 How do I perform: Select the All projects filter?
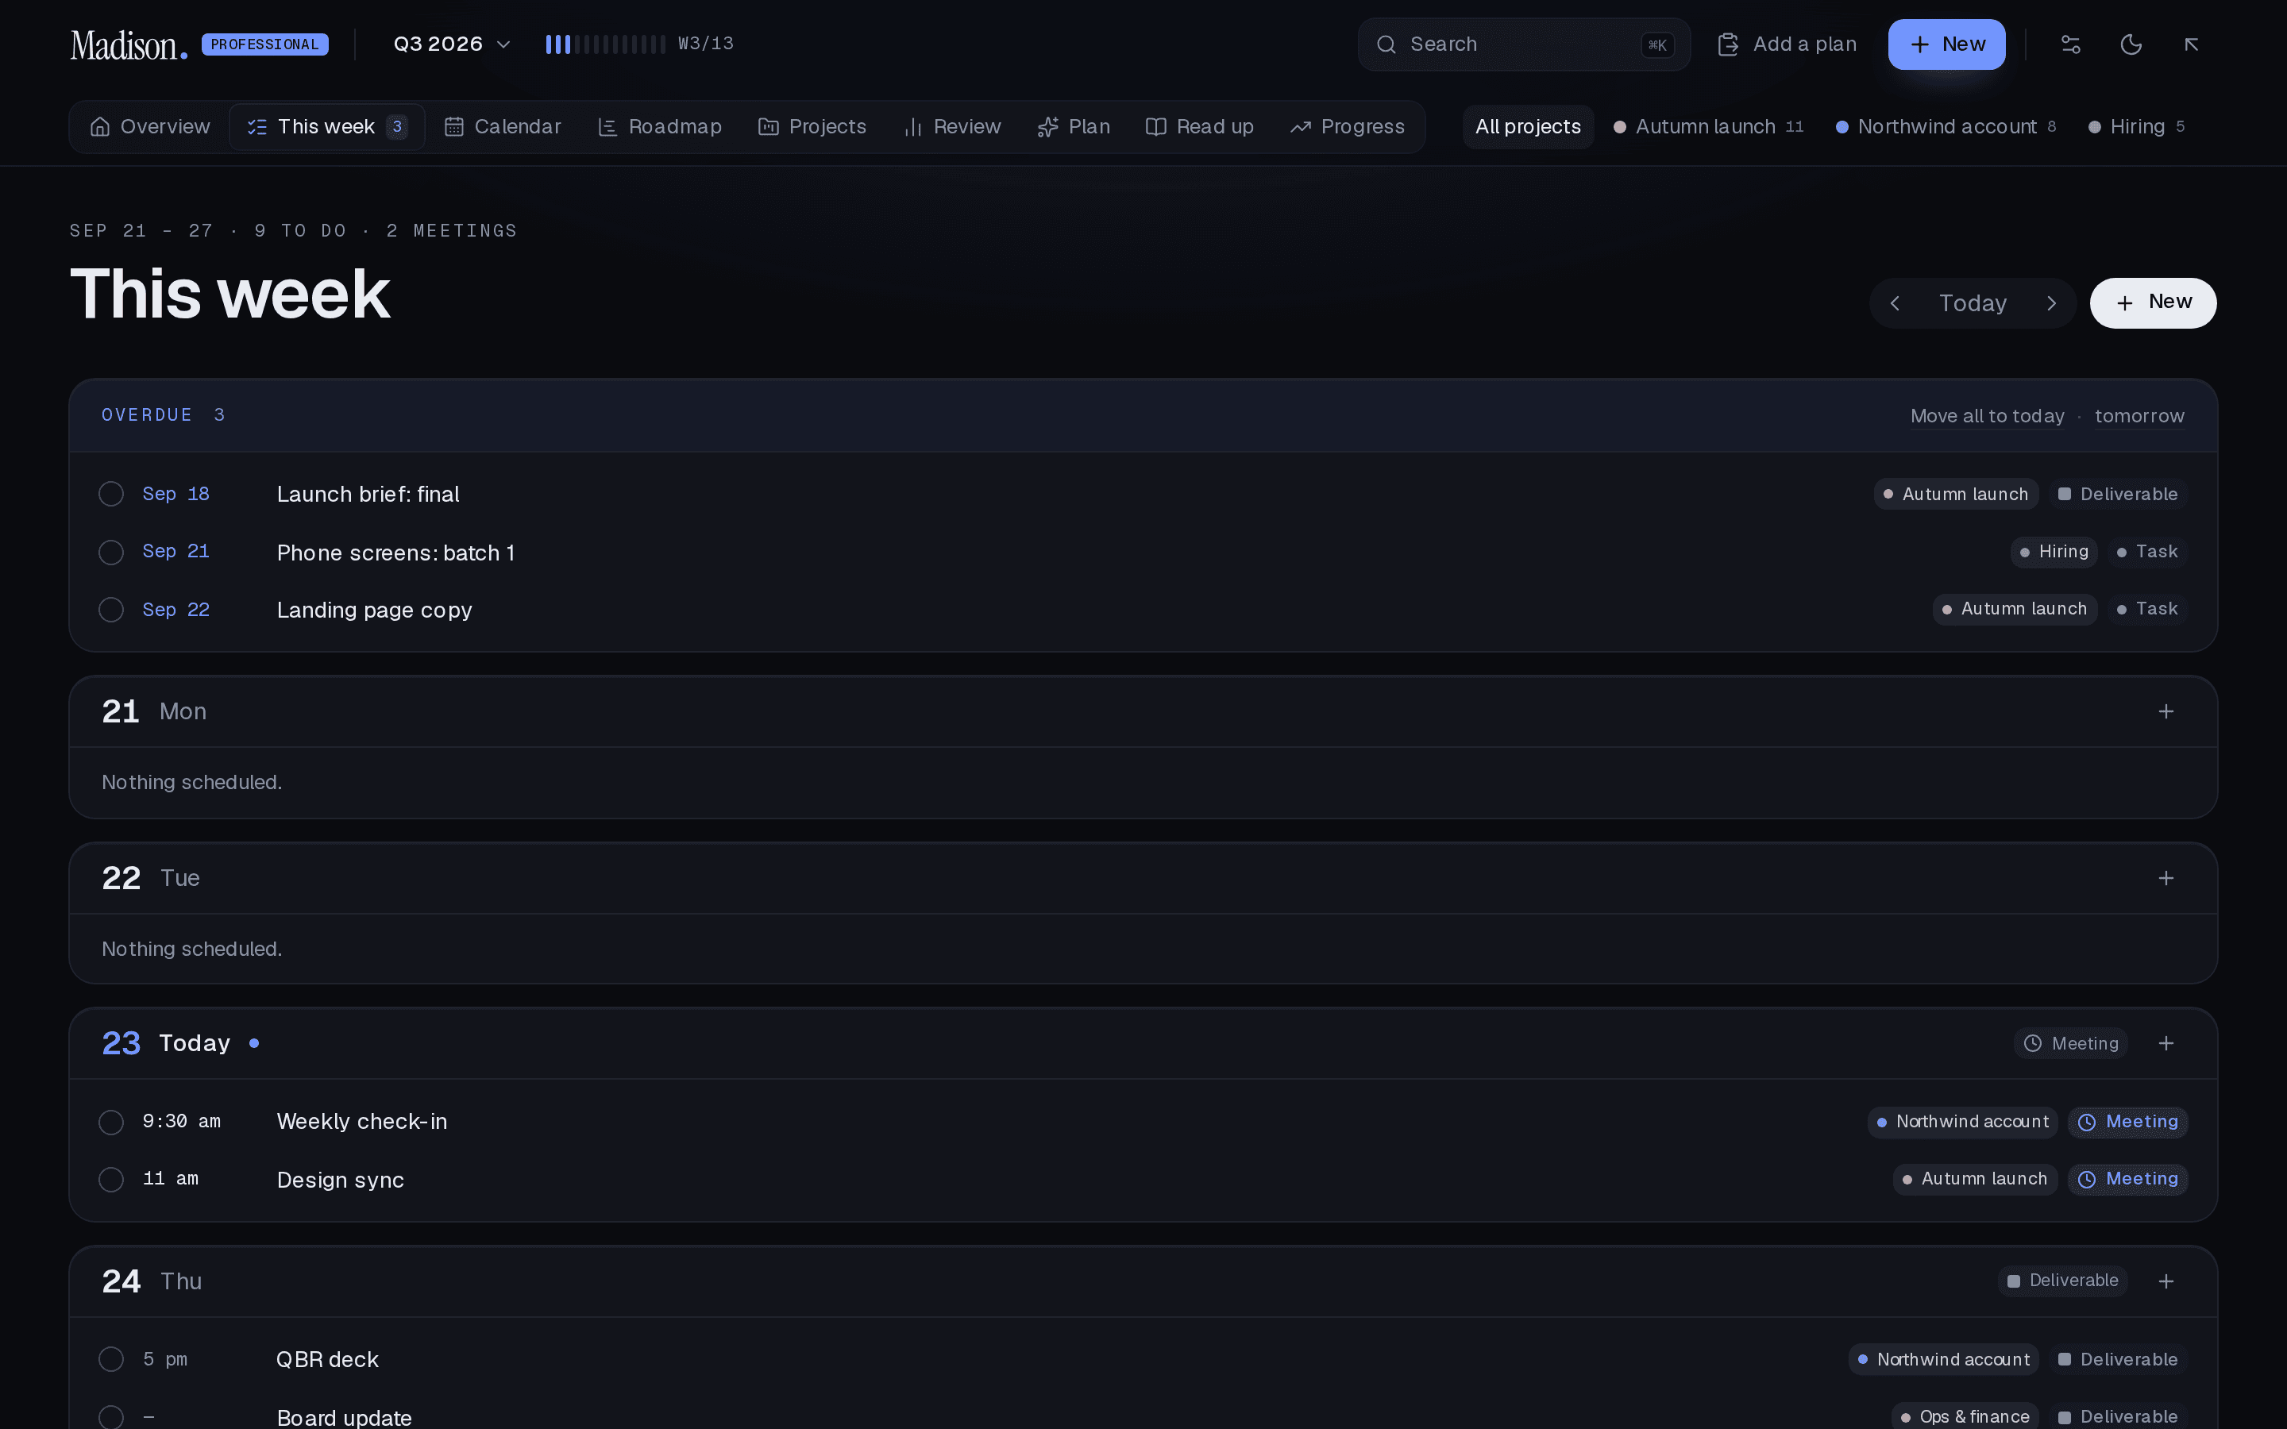tap(1528, 127)
